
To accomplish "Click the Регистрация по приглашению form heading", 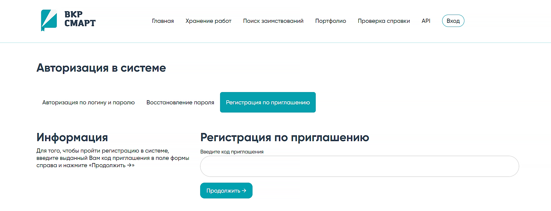I will point(285,137).
